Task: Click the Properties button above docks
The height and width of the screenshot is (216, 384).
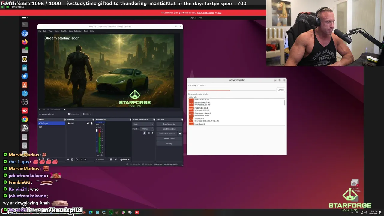Action: 73,114
